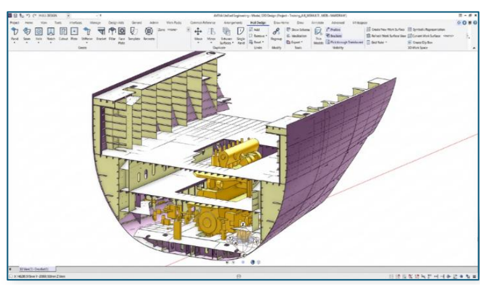Viewport: 480px width, 285px height.
Task: Open the help icon at ribbon right
Action: (475, 23)
